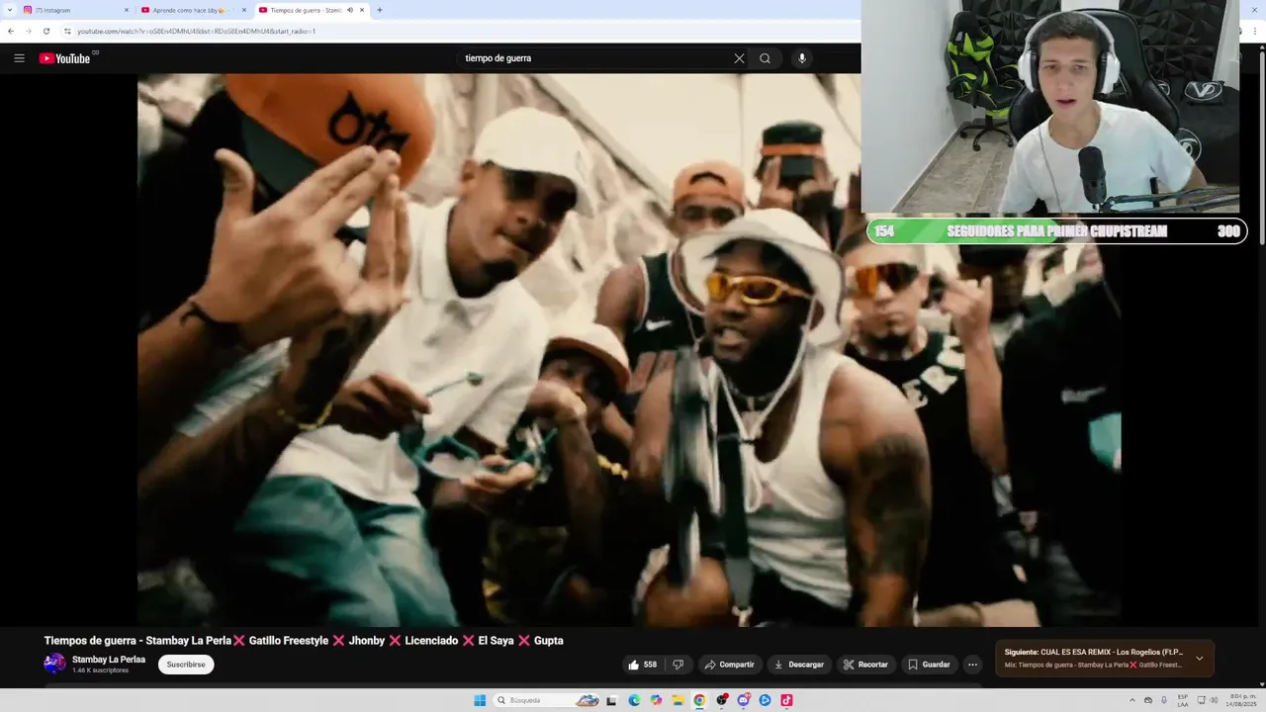Click the 1.46 K suscriptores text
The height and width of the screenshot is (712, 1266).
[100, 670]
